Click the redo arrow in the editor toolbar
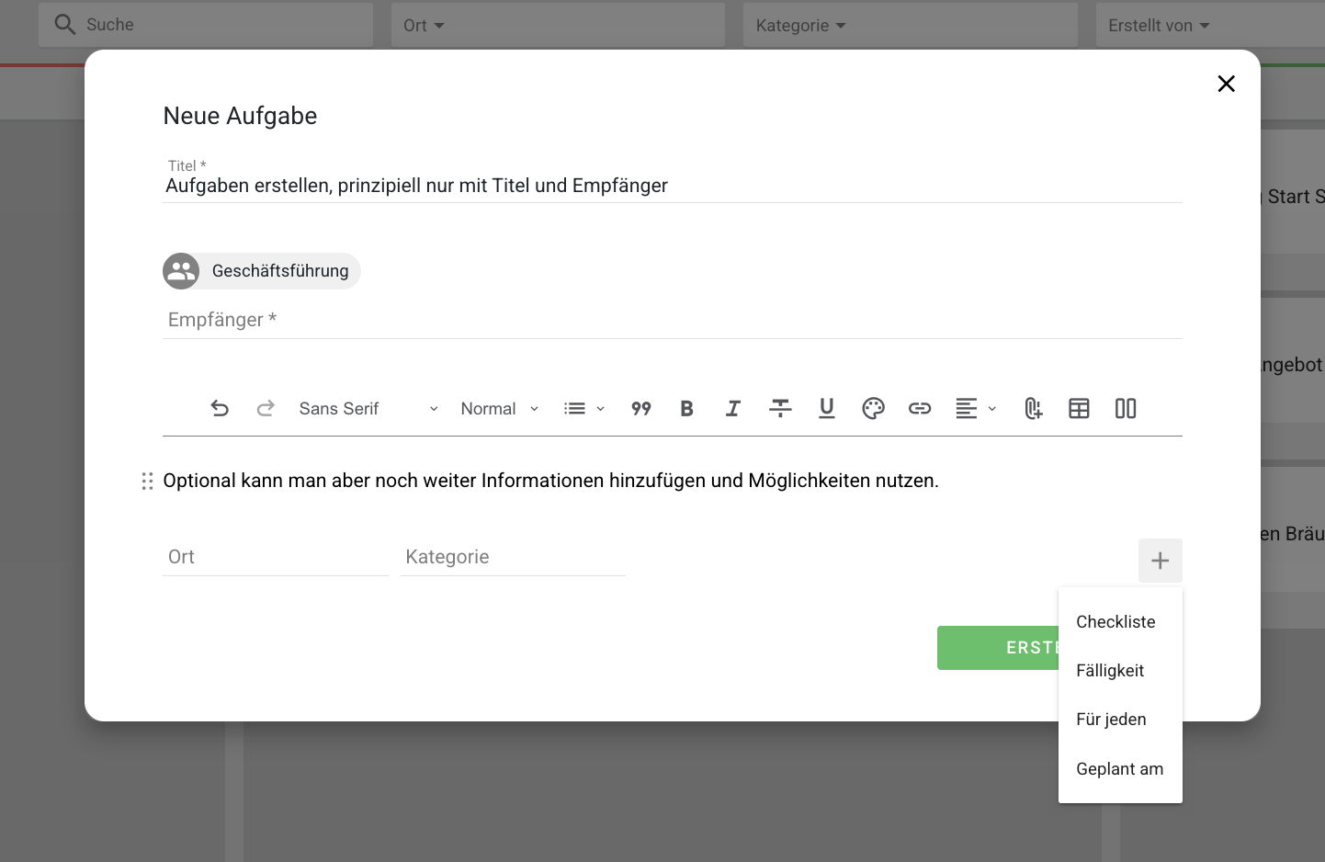The width and height of the screenshot is (1325, 862). (266, 408)
